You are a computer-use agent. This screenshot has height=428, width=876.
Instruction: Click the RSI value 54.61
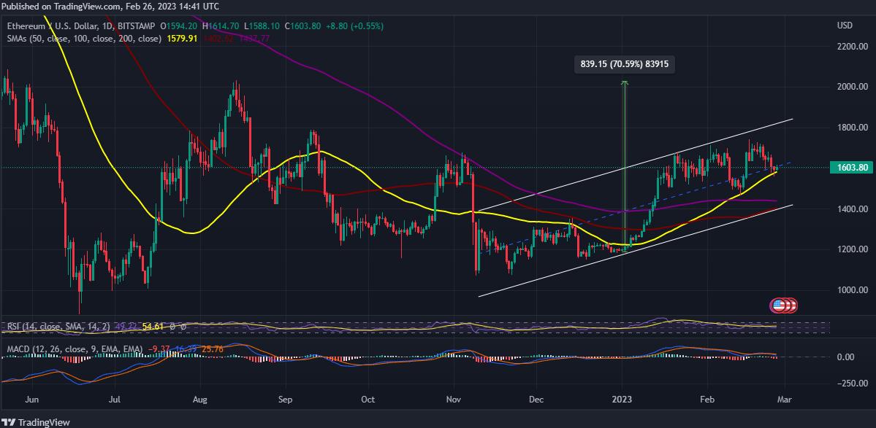pos(153,327)
